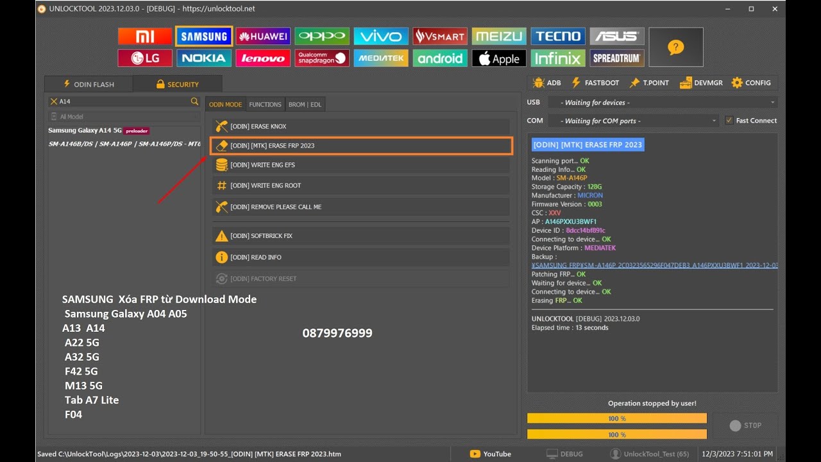Click the AP version A146PXXU3BWF1 log line
This screenshot has height=462, width=821.
[564, 221]
